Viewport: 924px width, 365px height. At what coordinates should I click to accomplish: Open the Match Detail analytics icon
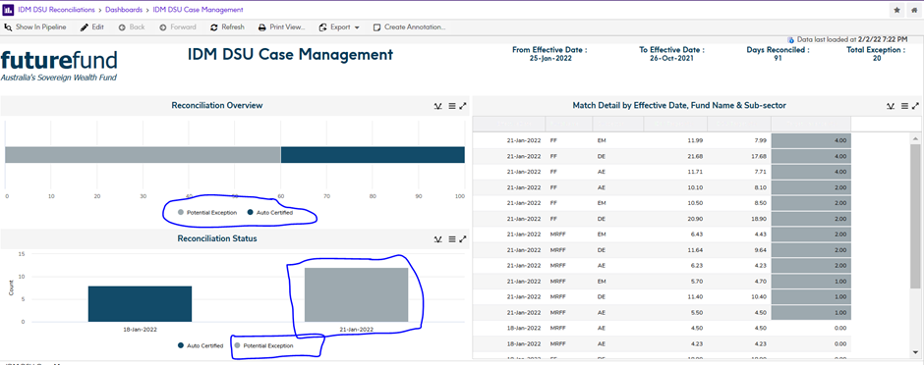891,106
